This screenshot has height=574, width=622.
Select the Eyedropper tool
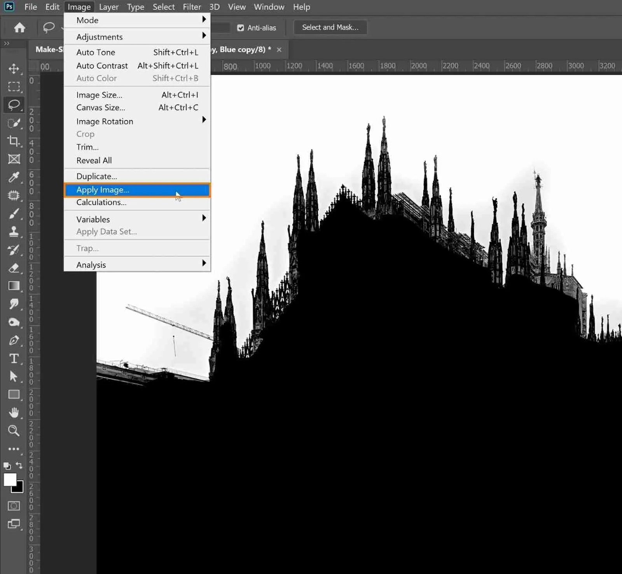14,177
